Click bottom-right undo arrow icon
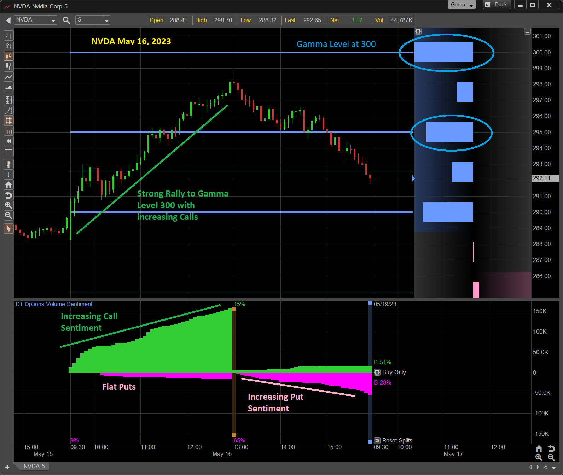Image resolution: width=563 pixels, height=475 pixels. coord(551,448)
